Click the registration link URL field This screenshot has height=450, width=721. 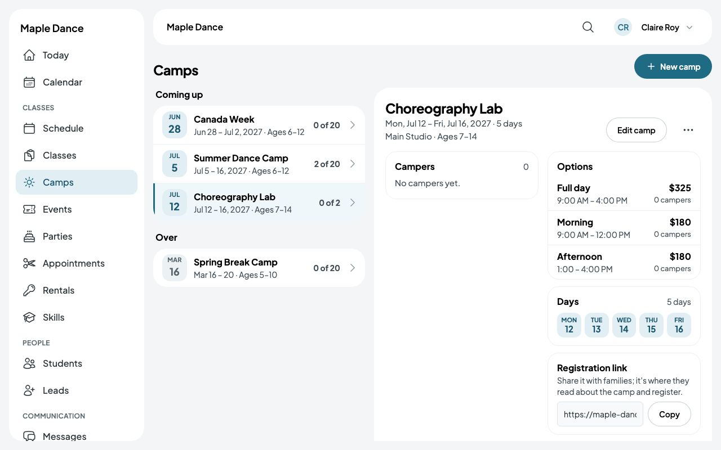(600, 414)
